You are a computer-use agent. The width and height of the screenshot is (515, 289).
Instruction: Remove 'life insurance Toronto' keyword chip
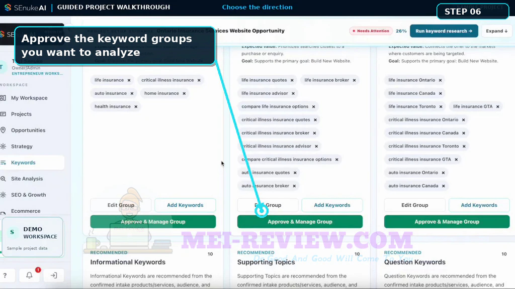pyautogui.click(x=441, y=106)
